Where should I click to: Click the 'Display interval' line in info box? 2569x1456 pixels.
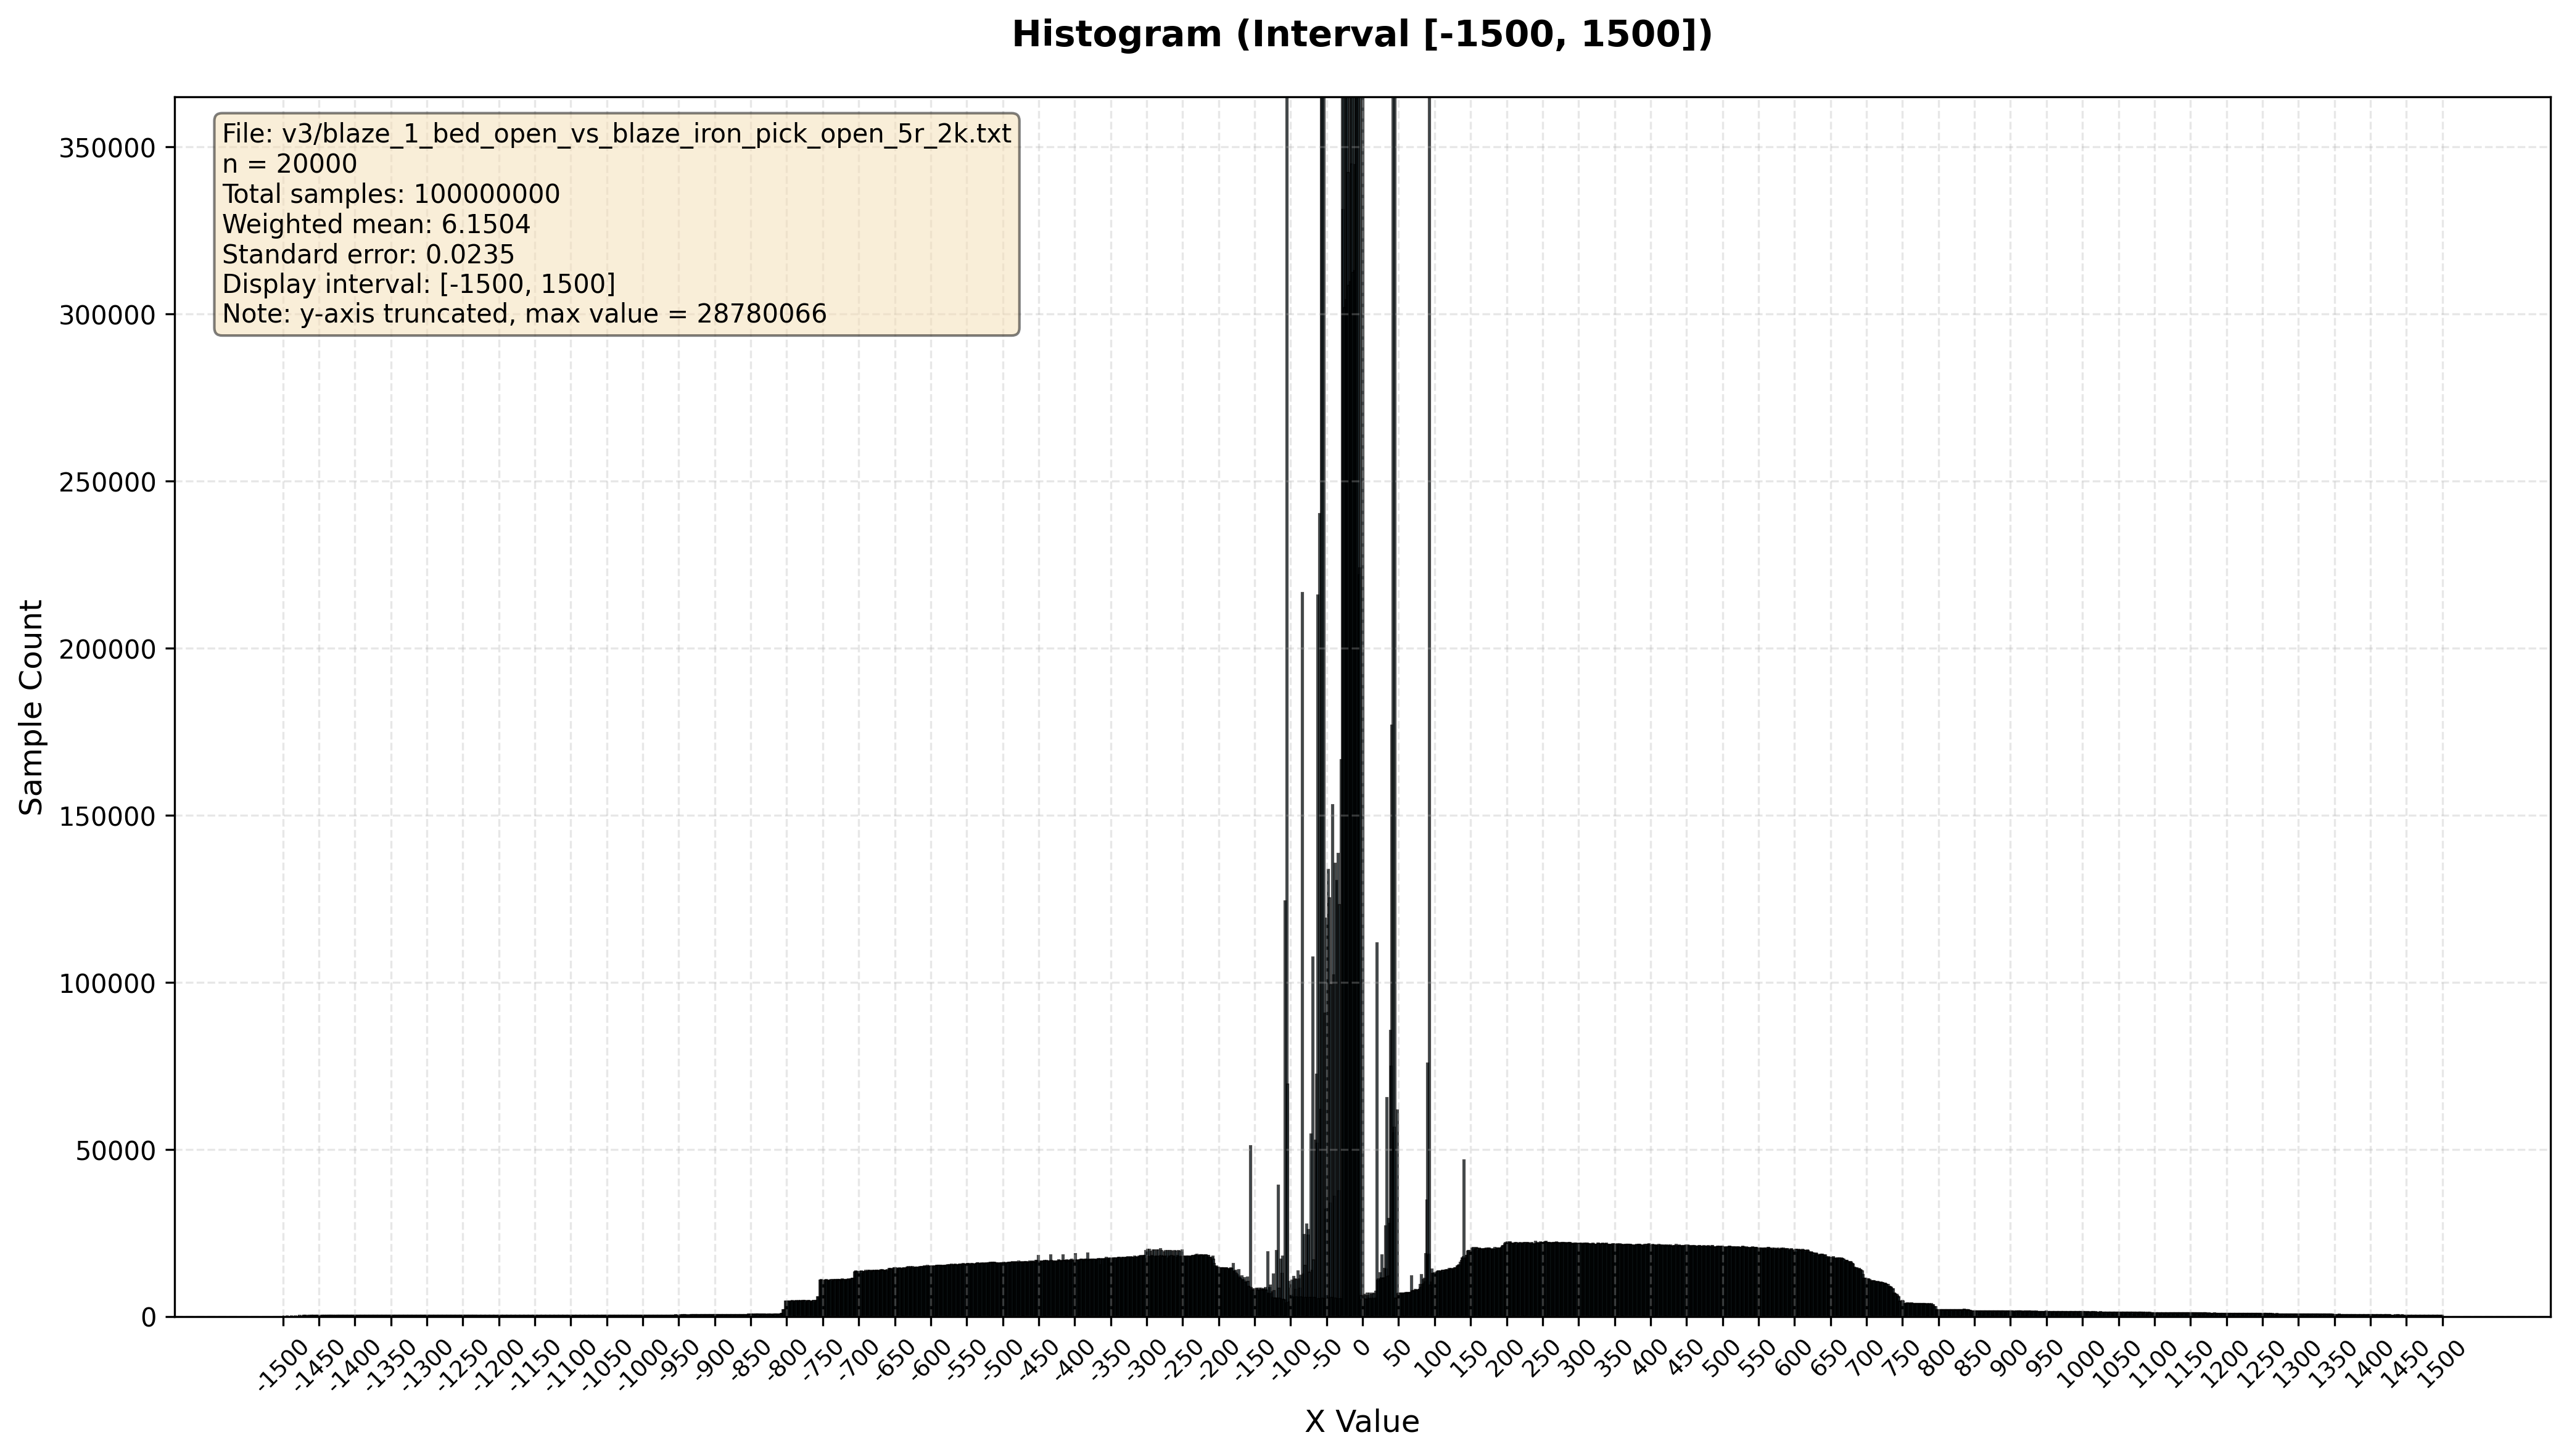click(418, 284)
